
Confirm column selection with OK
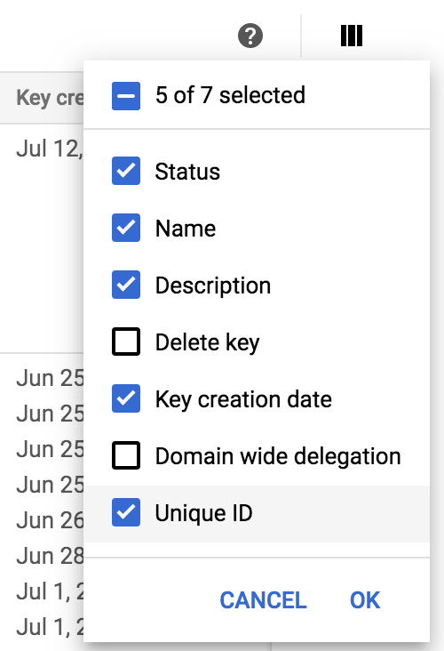coord(365,600)
